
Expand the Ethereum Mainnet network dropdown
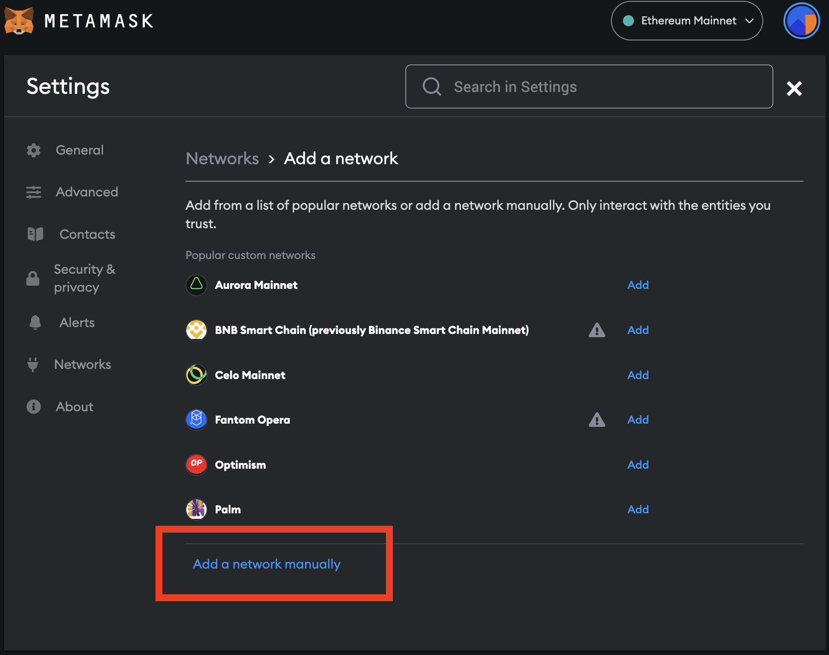(x=686, y=21)
